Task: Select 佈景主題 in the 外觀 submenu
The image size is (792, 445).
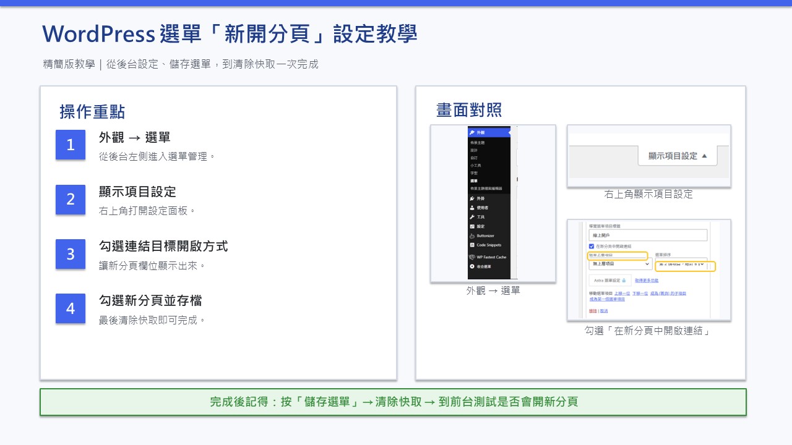Action: click(x=477, y=142)
